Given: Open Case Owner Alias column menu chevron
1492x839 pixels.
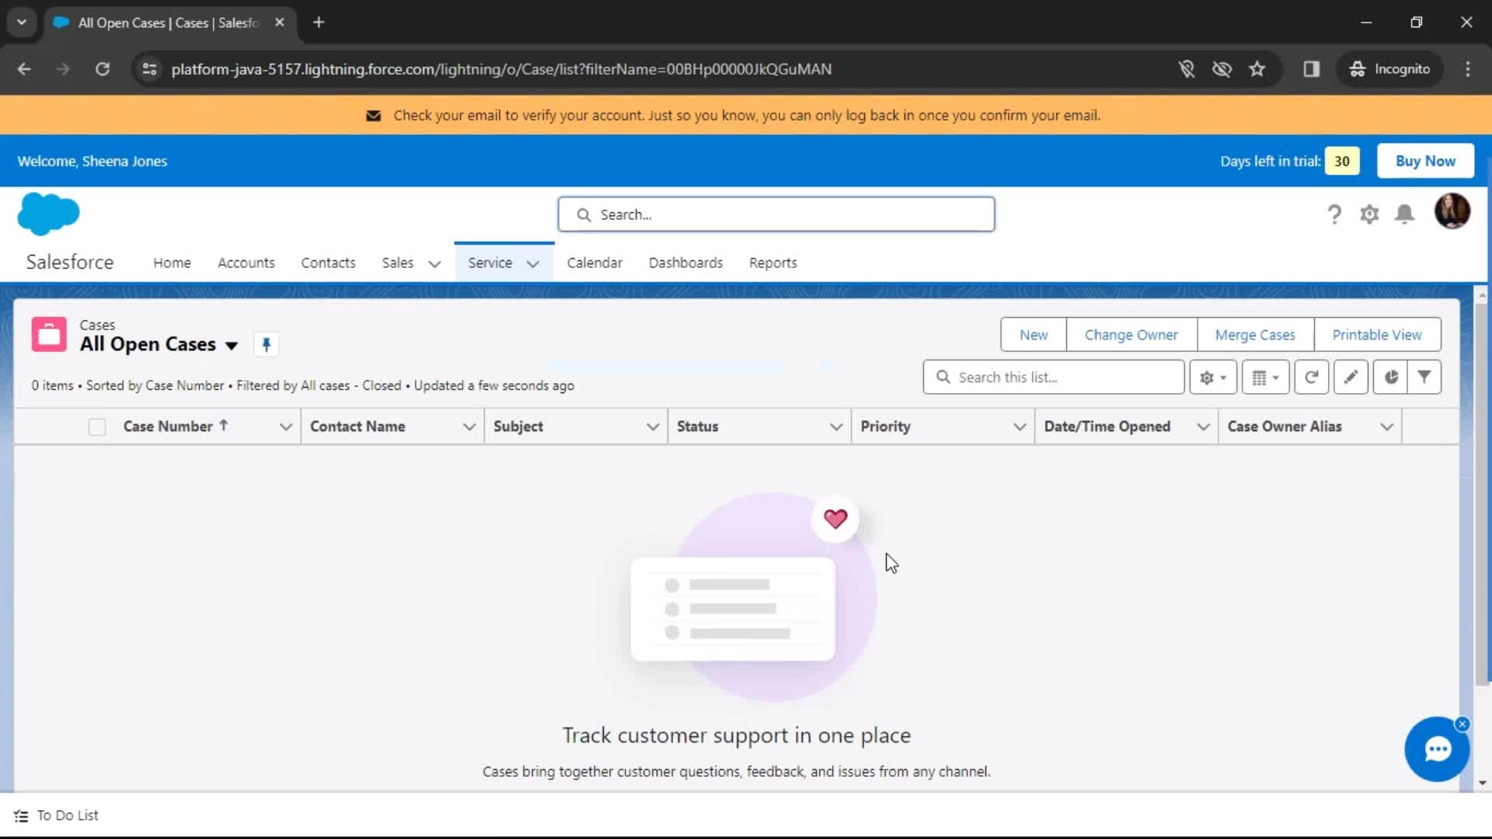Looking at the screenshot, I should 1386,426.
